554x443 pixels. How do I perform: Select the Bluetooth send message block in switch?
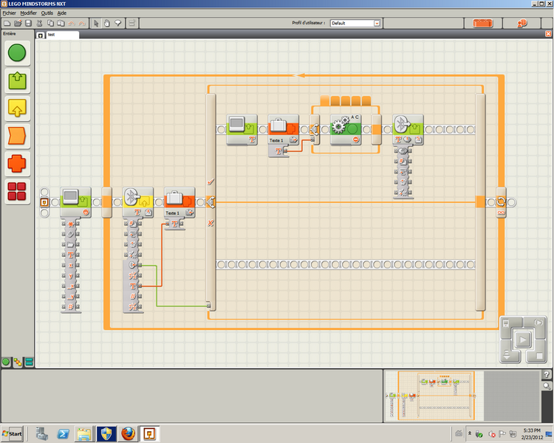[x=407, y=128]
